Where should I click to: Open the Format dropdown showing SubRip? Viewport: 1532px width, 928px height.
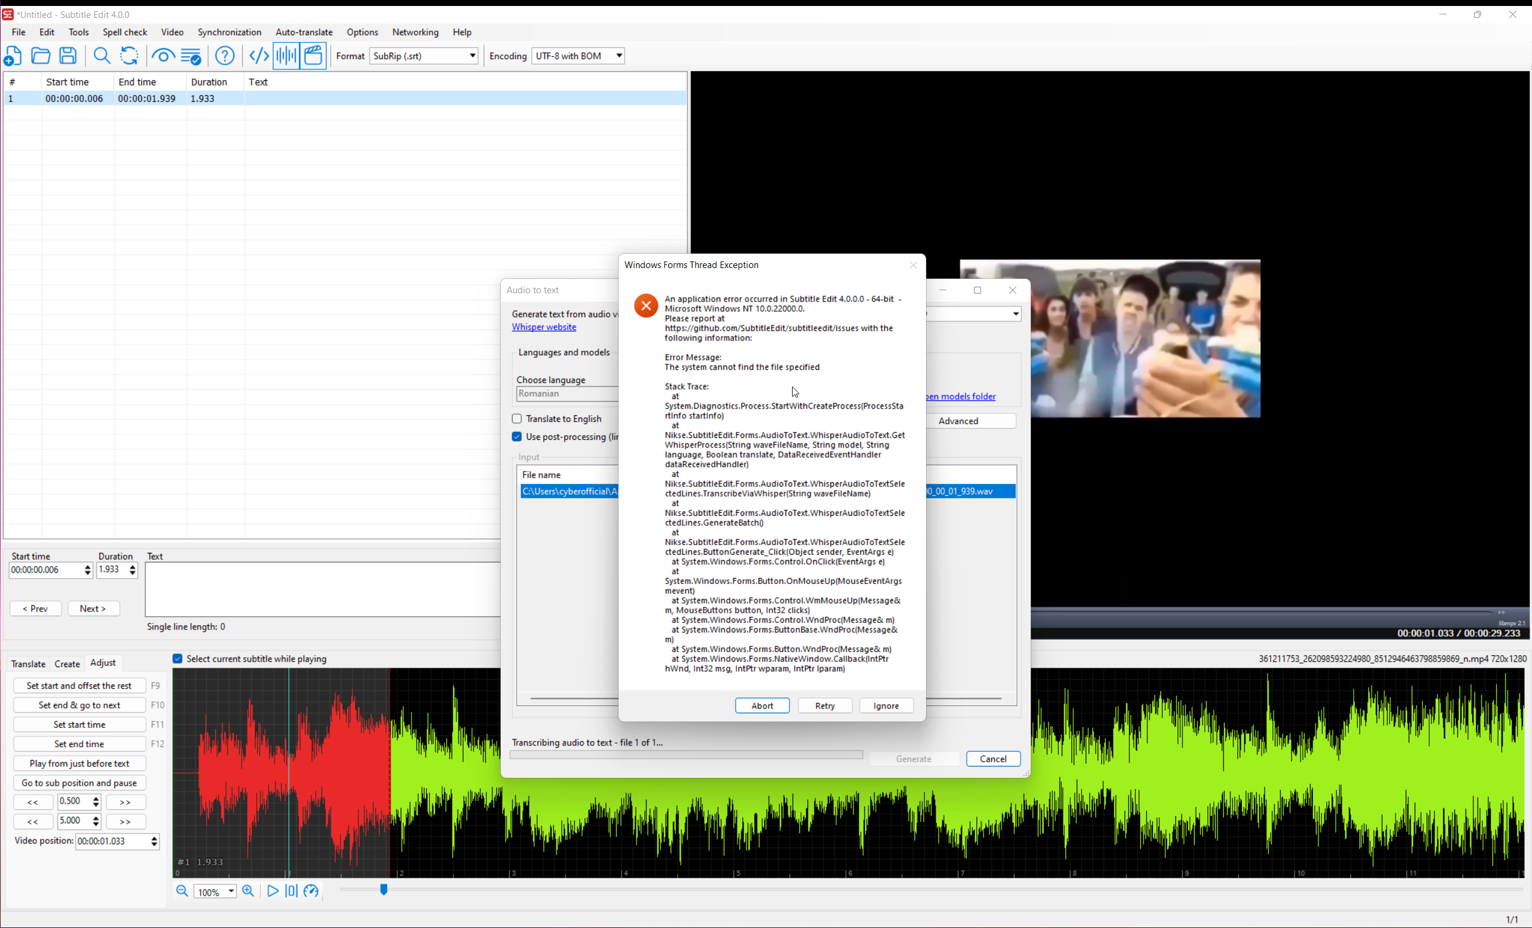tap(472, 56)
